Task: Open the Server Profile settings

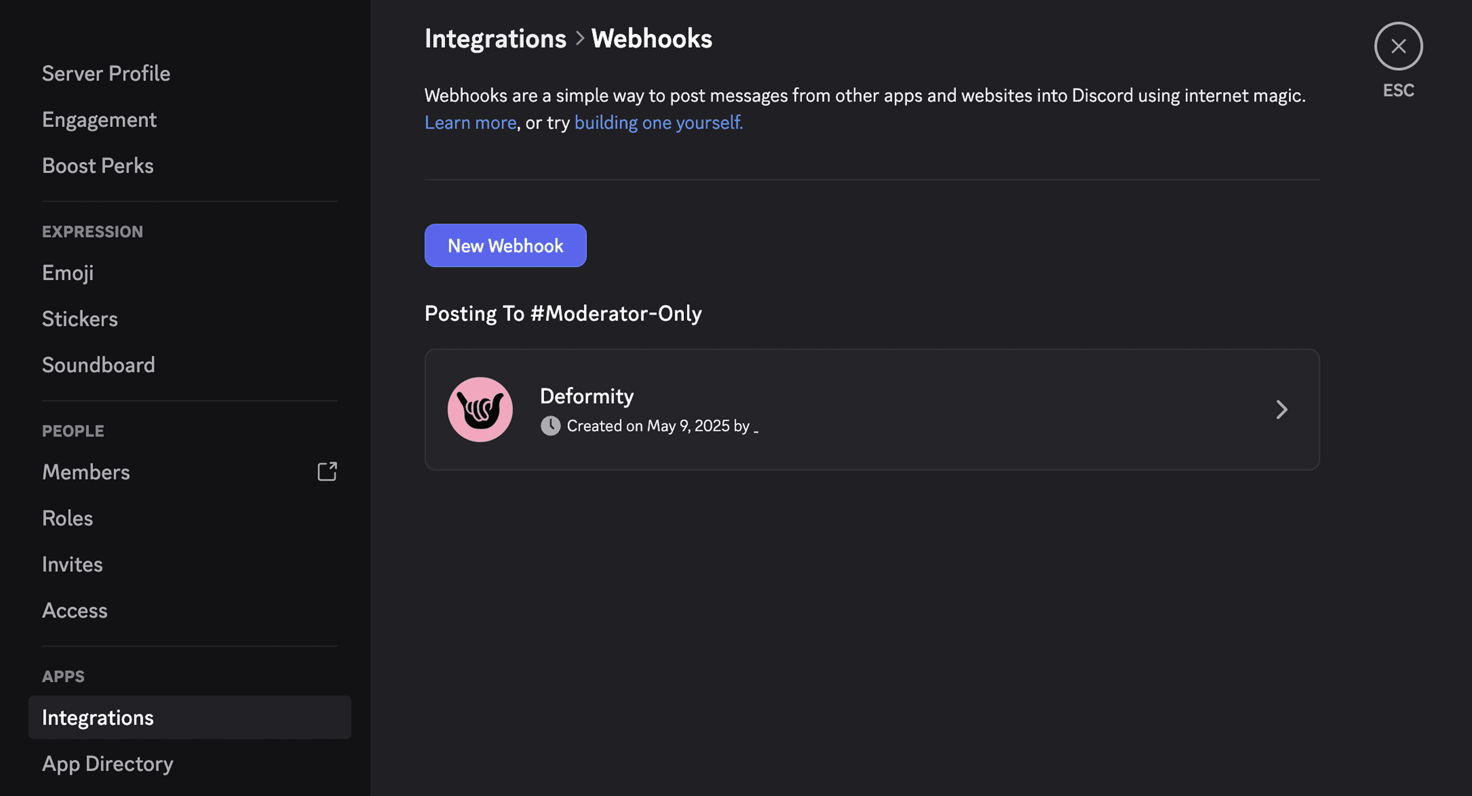Action: pyautogui.click(x=106, y=73)
